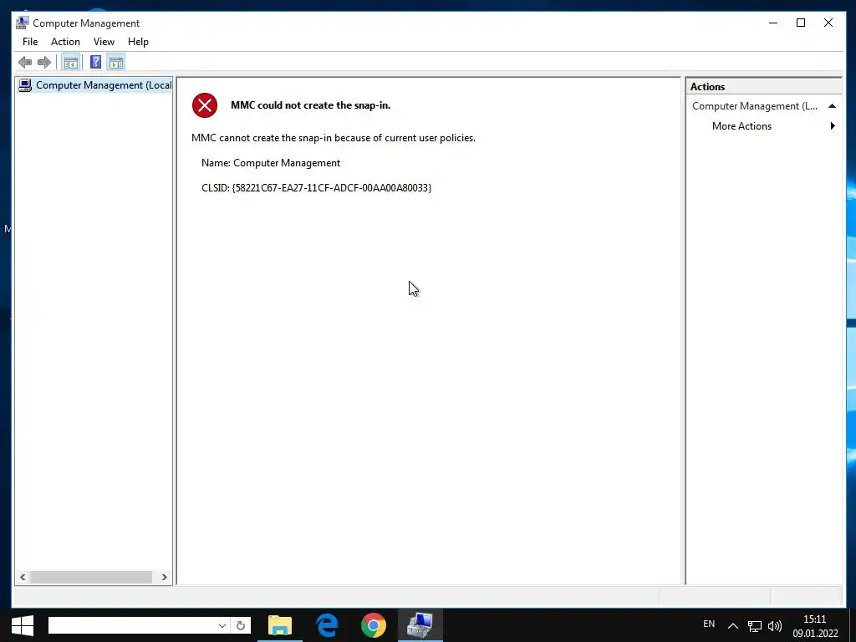
Task: Click the Help question mark toolbar icon
Action: tap(95, 62)
